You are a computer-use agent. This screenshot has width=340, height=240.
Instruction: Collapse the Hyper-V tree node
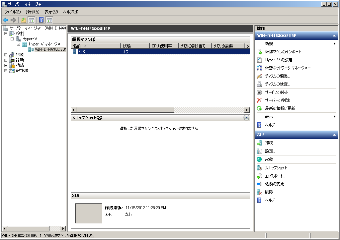(x=12, y=39)
